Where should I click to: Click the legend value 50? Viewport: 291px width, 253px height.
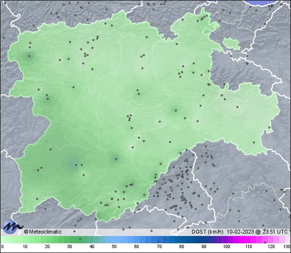tap(114, 247)
